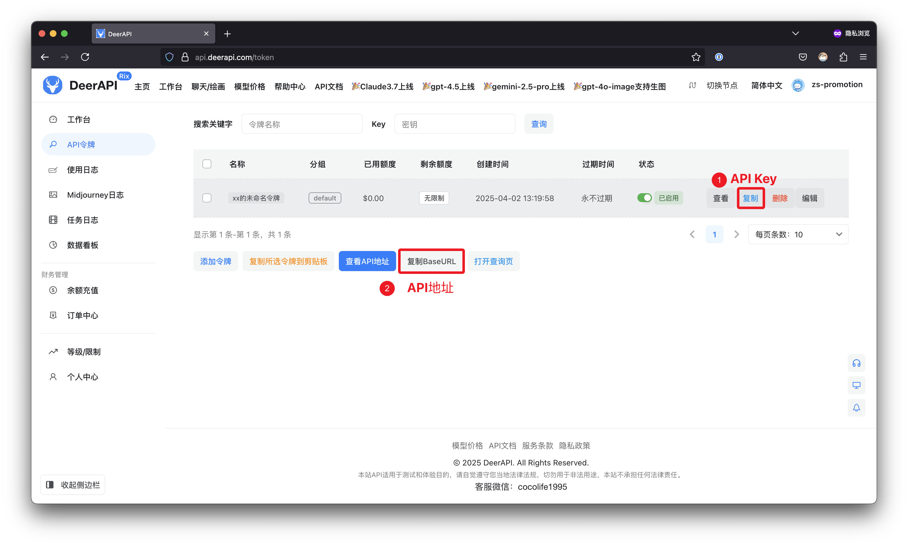Click the 添加令牌 button
The width and height of the screenshot is (908, 545).
click(x=216, y=261)
